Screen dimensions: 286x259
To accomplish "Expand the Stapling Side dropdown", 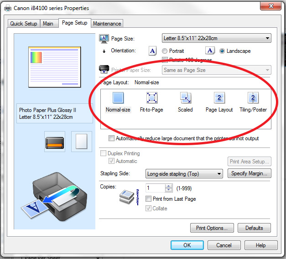I will pyautogui.click(x=184, y=173).
